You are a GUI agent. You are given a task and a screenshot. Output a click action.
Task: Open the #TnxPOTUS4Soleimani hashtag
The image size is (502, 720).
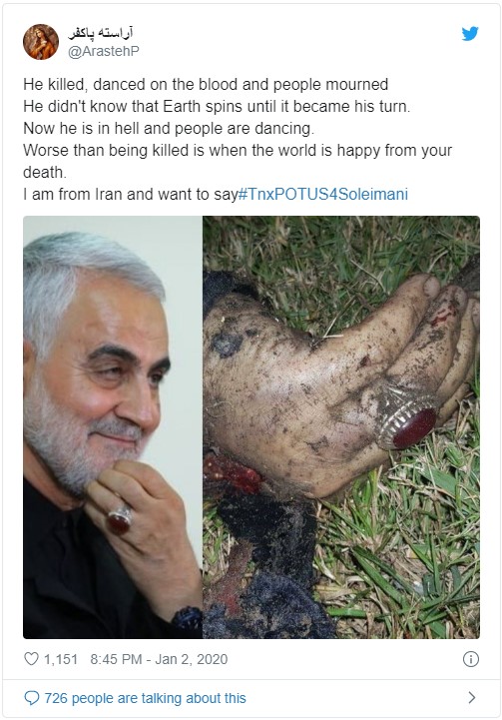(x=323, y=195)
